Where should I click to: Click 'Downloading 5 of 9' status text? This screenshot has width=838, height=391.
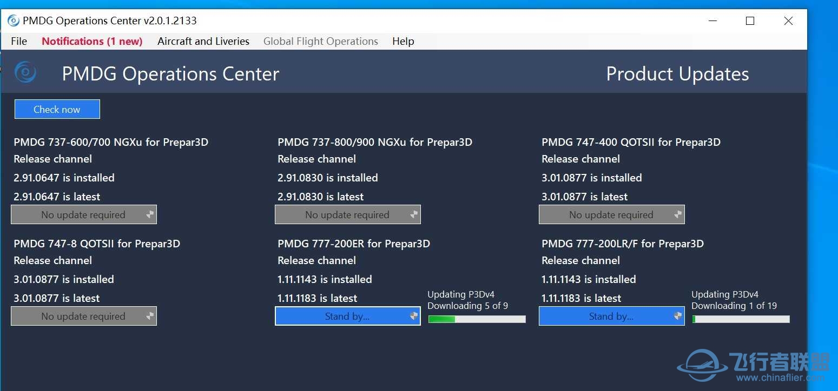pyautogui.click(x=467, y=306)
